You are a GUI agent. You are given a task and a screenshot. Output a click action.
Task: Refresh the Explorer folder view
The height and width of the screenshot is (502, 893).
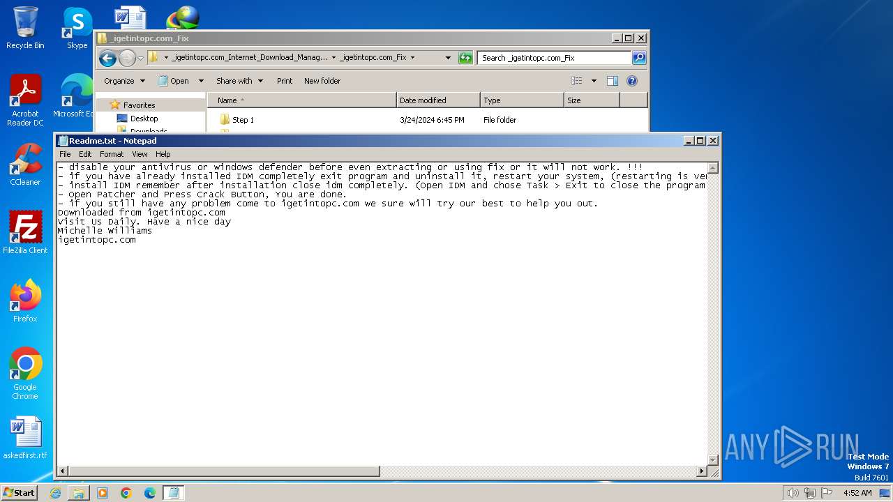coord(465,58)
